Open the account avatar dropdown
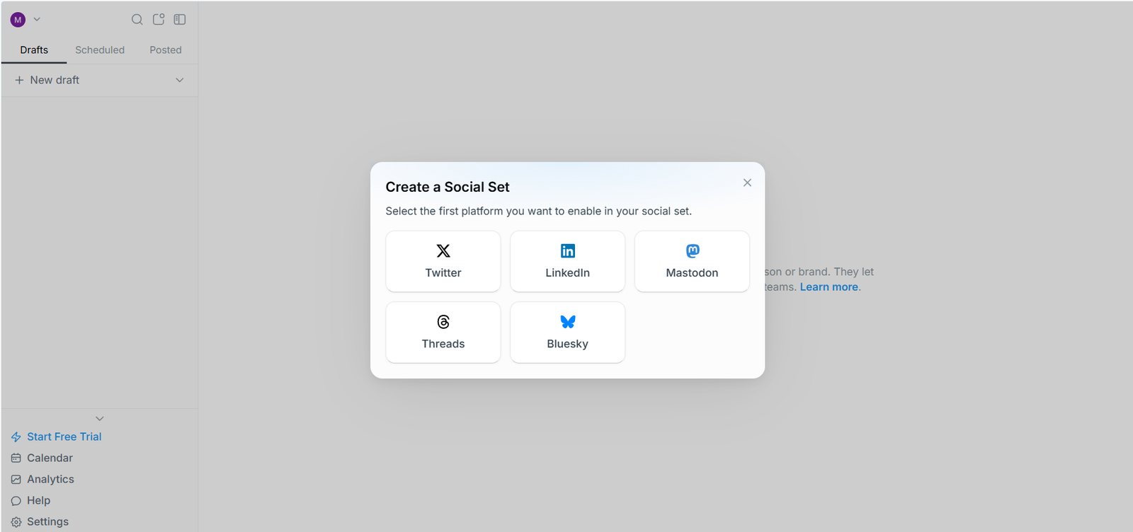Screen dimensions: 1133x532 coord(25,20)
